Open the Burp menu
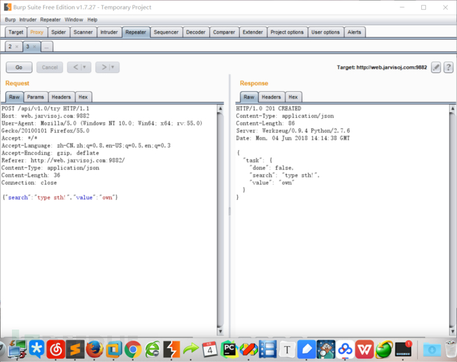Screen dimensions: 457x362 click(x=10, y=19)
